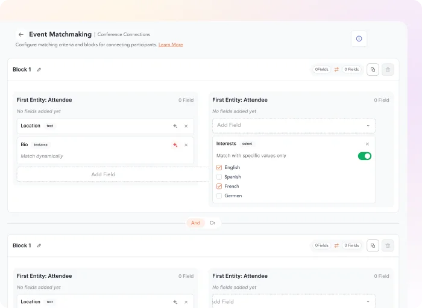Viewport: 422px width, 308px height.
Task: Uncheck the English checkbox
Action: pos(219,168)
